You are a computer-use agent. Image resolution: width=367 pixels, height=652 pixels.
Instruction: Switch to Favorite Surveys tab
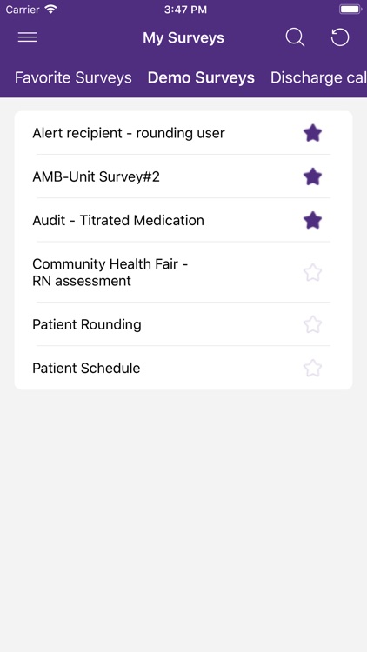pyautogui.click(x=73, y=77)
